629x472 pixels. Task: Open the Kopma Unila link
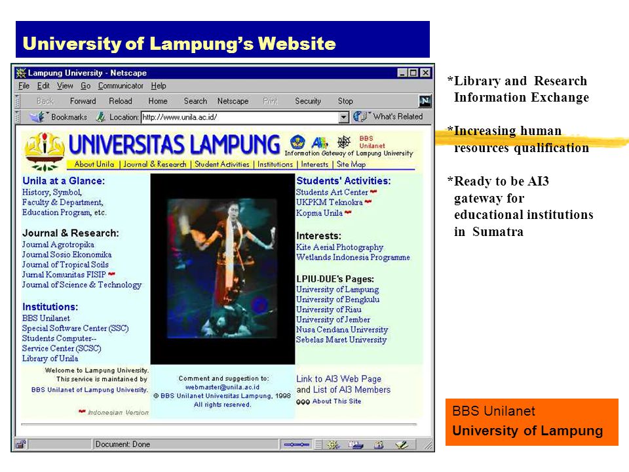[x=319, y=212]
